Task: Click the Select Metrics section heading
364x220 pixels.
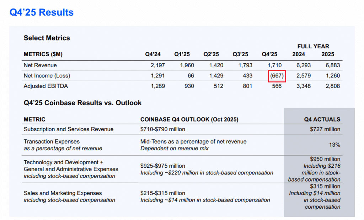Action: (47, 38)
